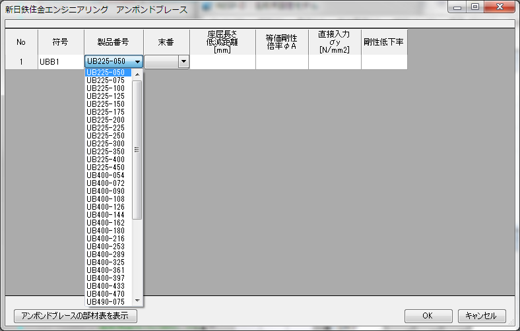Minimize the アンボンドブレース dialog window
The height and width of the screenshot is (331, 520).
457,7
